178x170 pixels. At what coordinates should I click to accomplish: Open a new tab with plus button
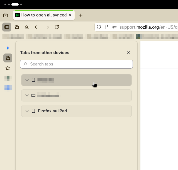(x=81, y=15)
